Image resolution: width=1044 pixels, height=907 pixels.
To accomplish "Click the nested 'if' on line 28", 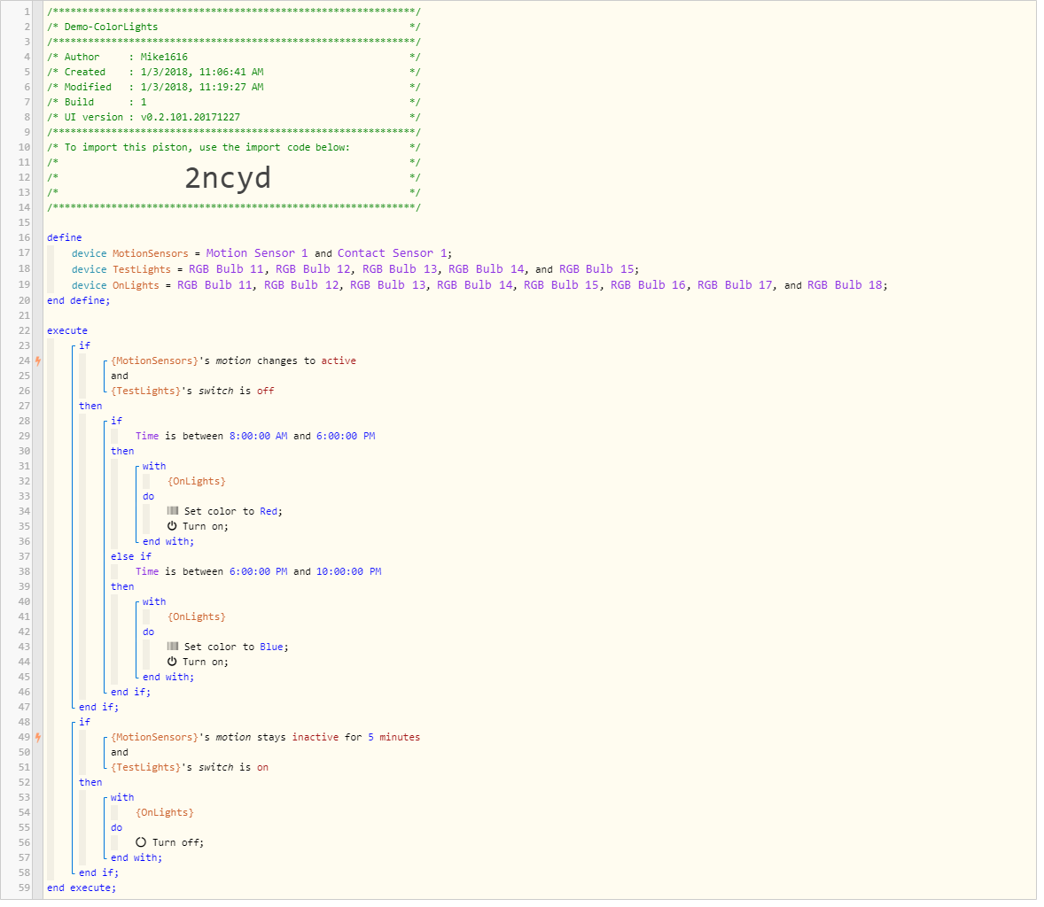I will coord(117,423).
